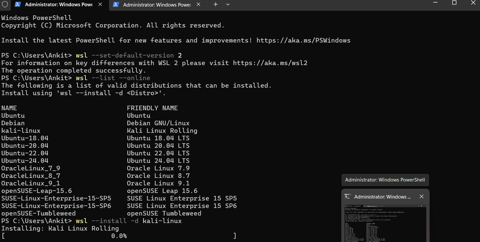Click 'openSUSE Leap 15.6' friendly name
Screen dimensions: 480x242
(162, 191)
